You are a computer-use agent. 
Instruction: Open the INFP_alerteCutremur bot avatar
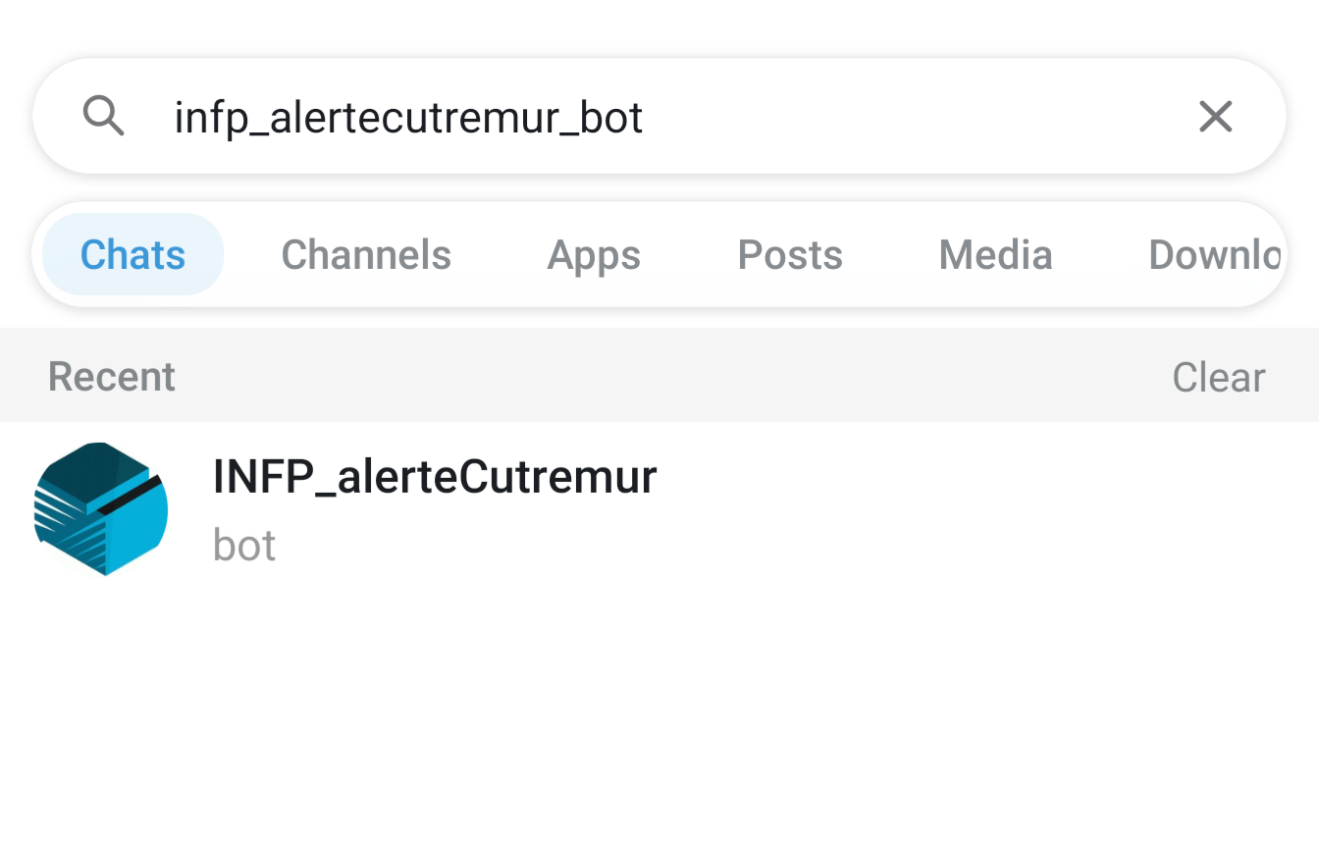pyautogui.click(x=101, y=508)
